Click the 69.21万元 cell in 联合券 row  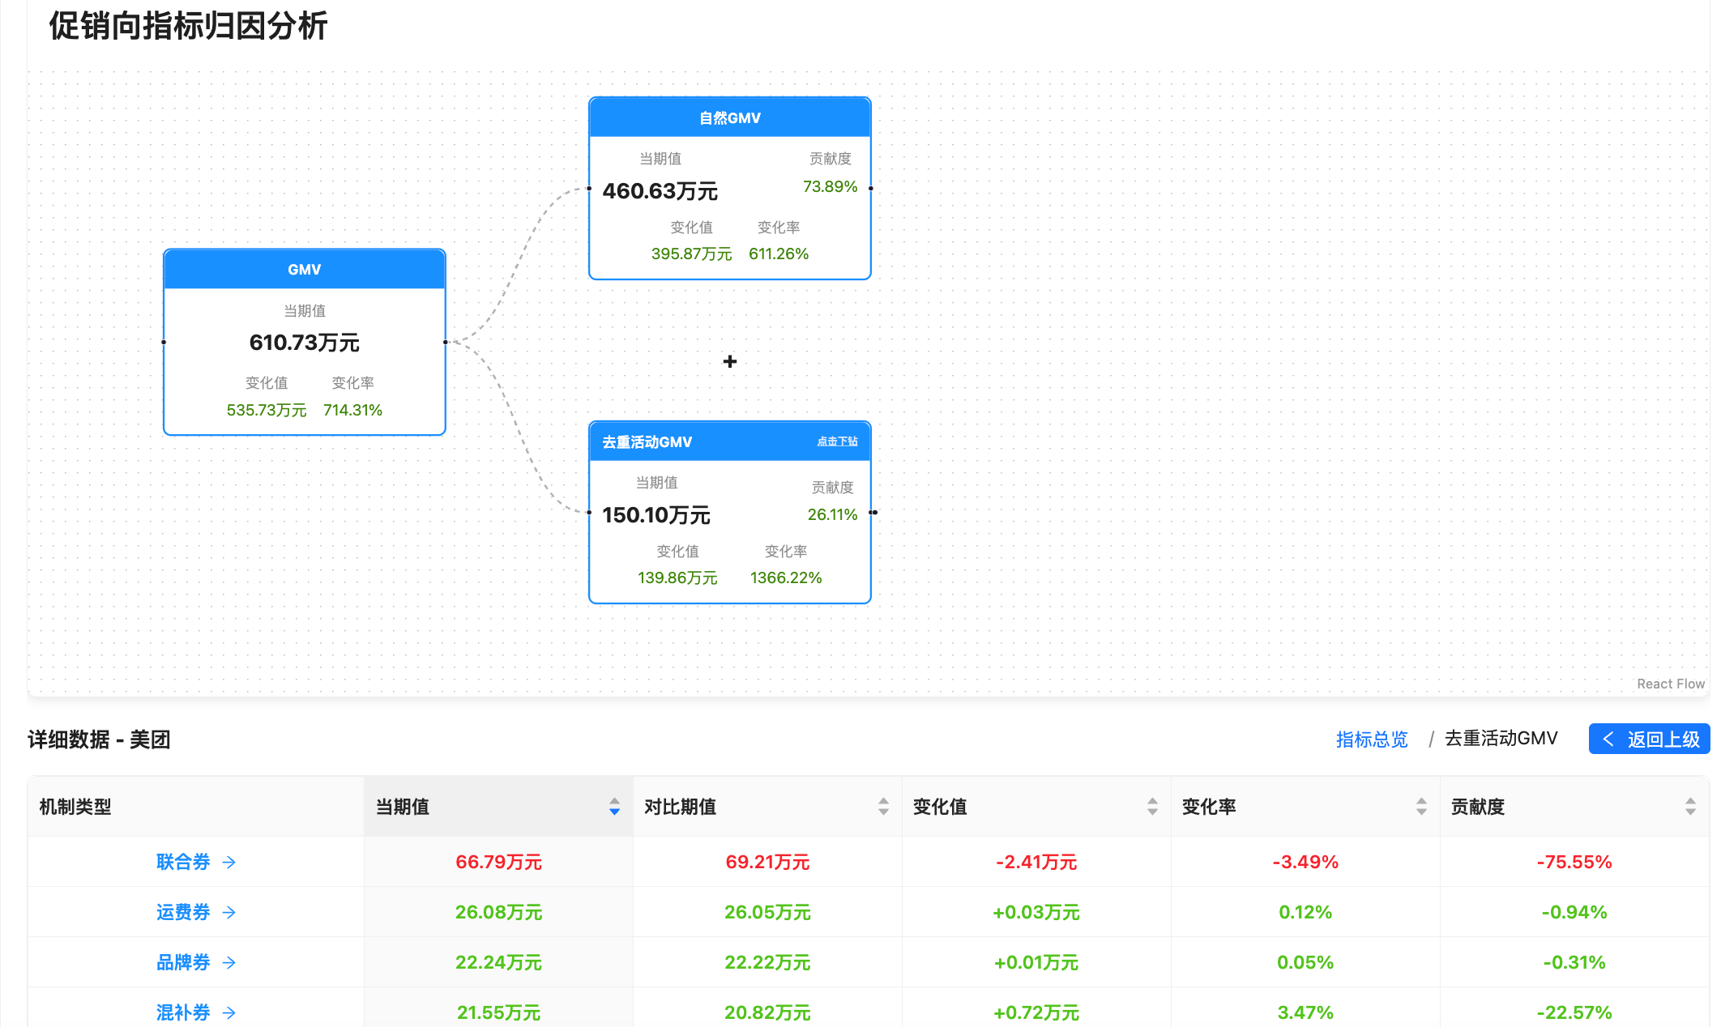tap(767, 862)
